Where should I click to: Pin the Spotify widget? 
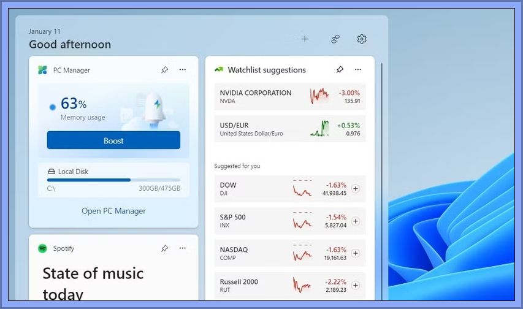point(164,248)
